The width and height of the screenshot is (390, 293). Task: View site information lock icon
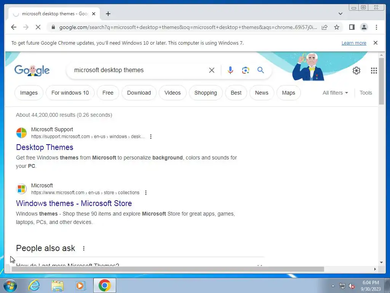tap(53, 27)
